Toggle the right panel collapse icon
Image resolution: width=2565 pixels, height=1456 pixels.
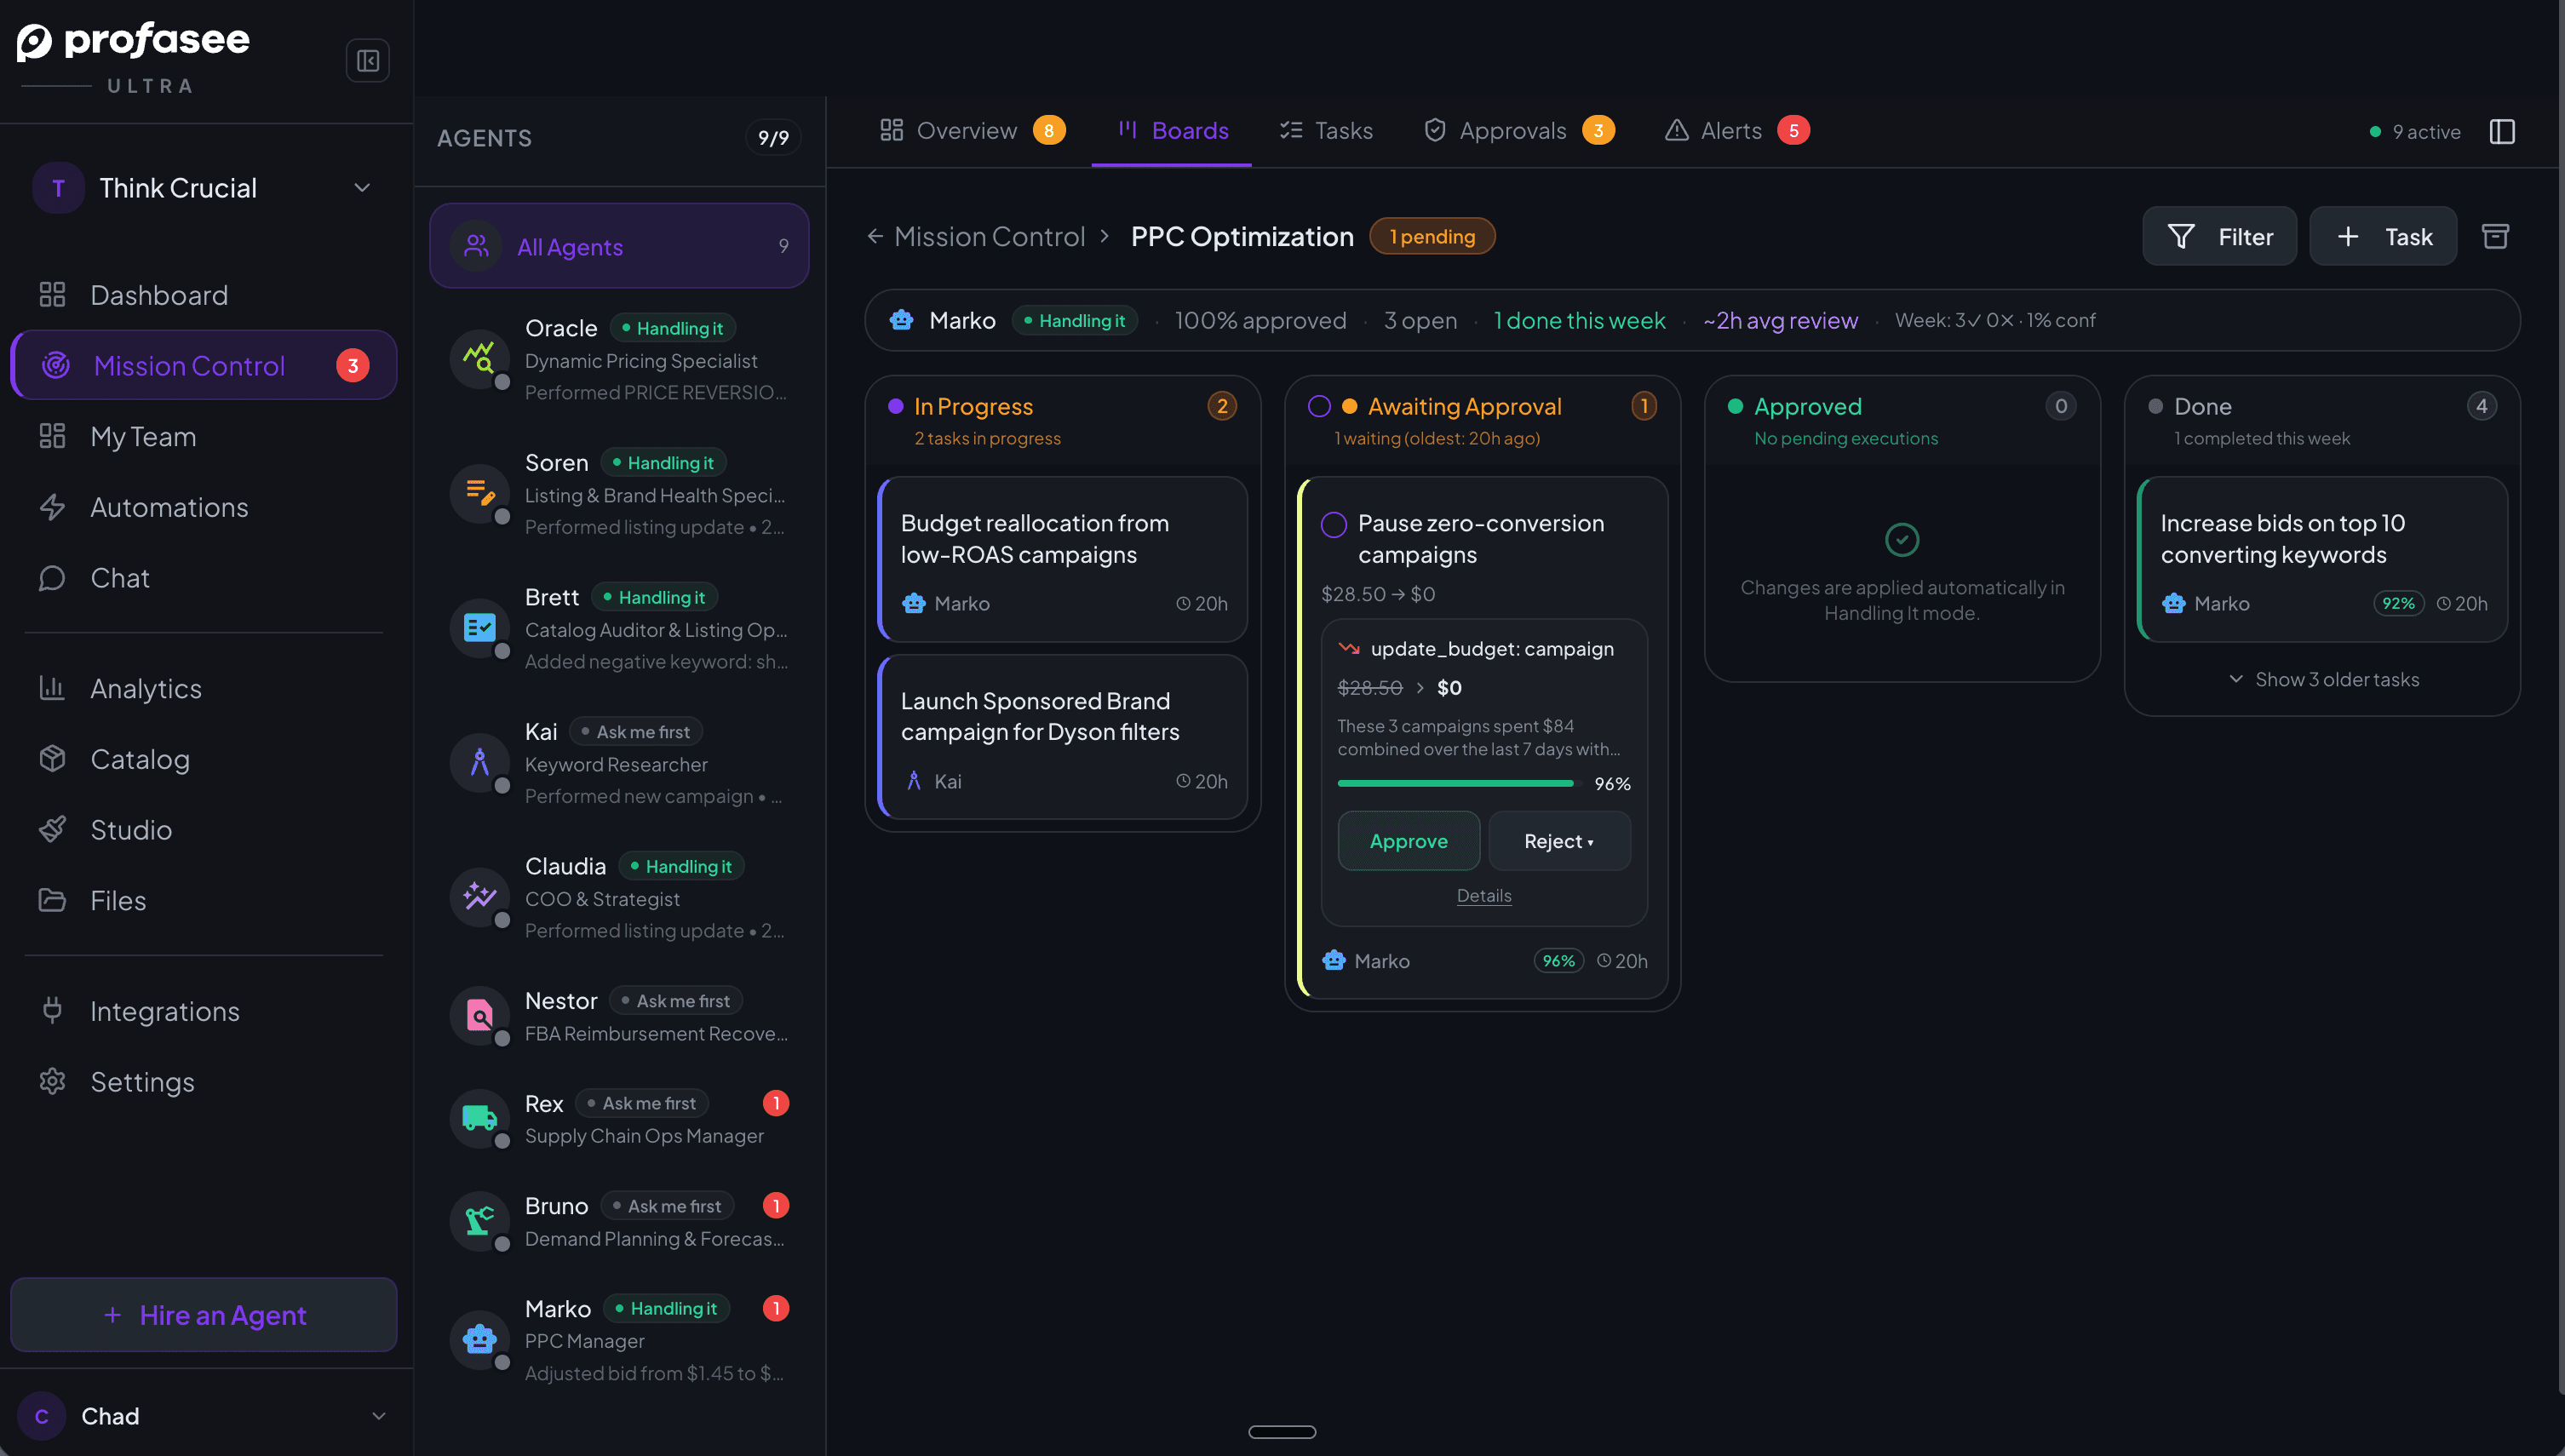[x=2503, y=131]
